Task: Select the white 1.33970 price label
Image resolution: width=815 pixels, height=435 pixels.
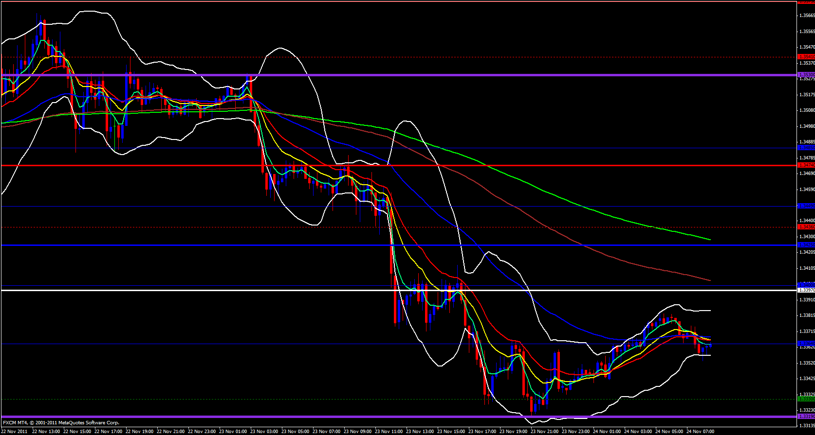Action: pos(806,290)
